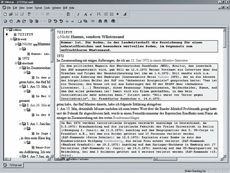Open the Insert menu
230x173 pixels.
30,8
